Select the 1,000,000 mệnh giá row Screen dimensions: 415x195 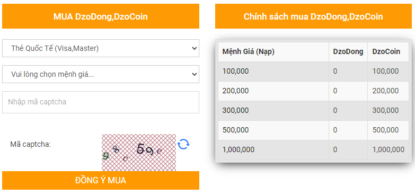click(x=313, y=150)
